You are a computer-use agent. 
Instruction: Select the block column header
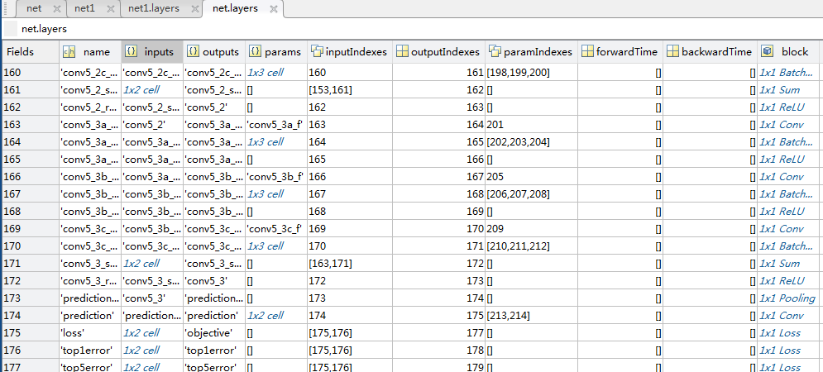[789, 52]
